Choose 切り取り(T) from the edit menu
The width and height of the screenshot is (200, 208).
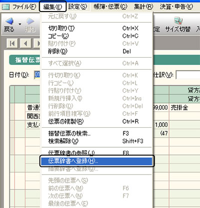coord(97,28)
